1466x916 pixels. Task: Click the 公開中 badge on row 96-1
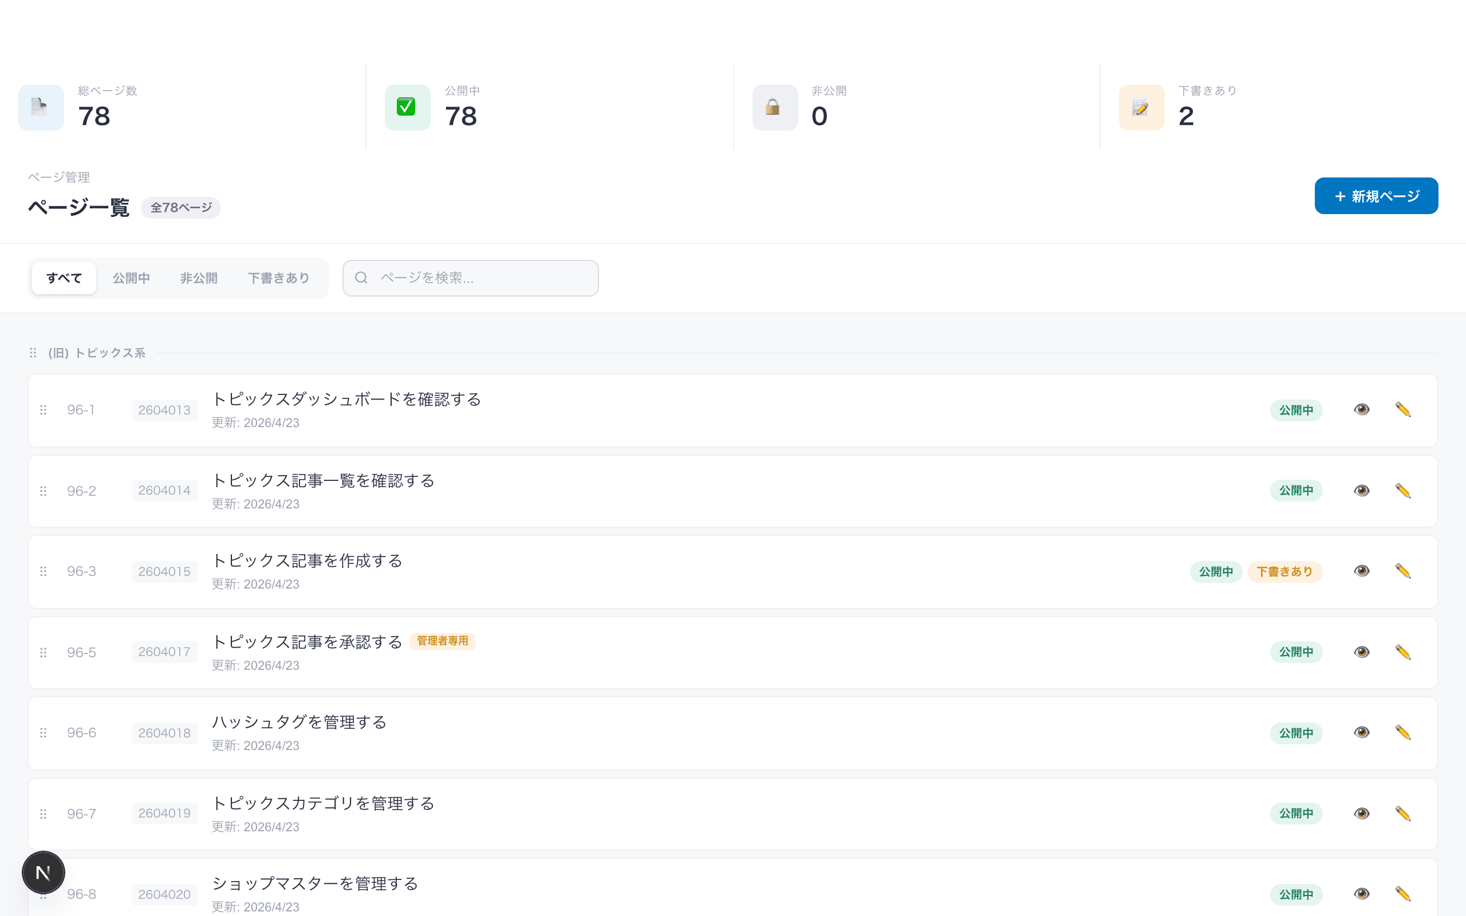pyautogui.click(x=1296, y=410)
